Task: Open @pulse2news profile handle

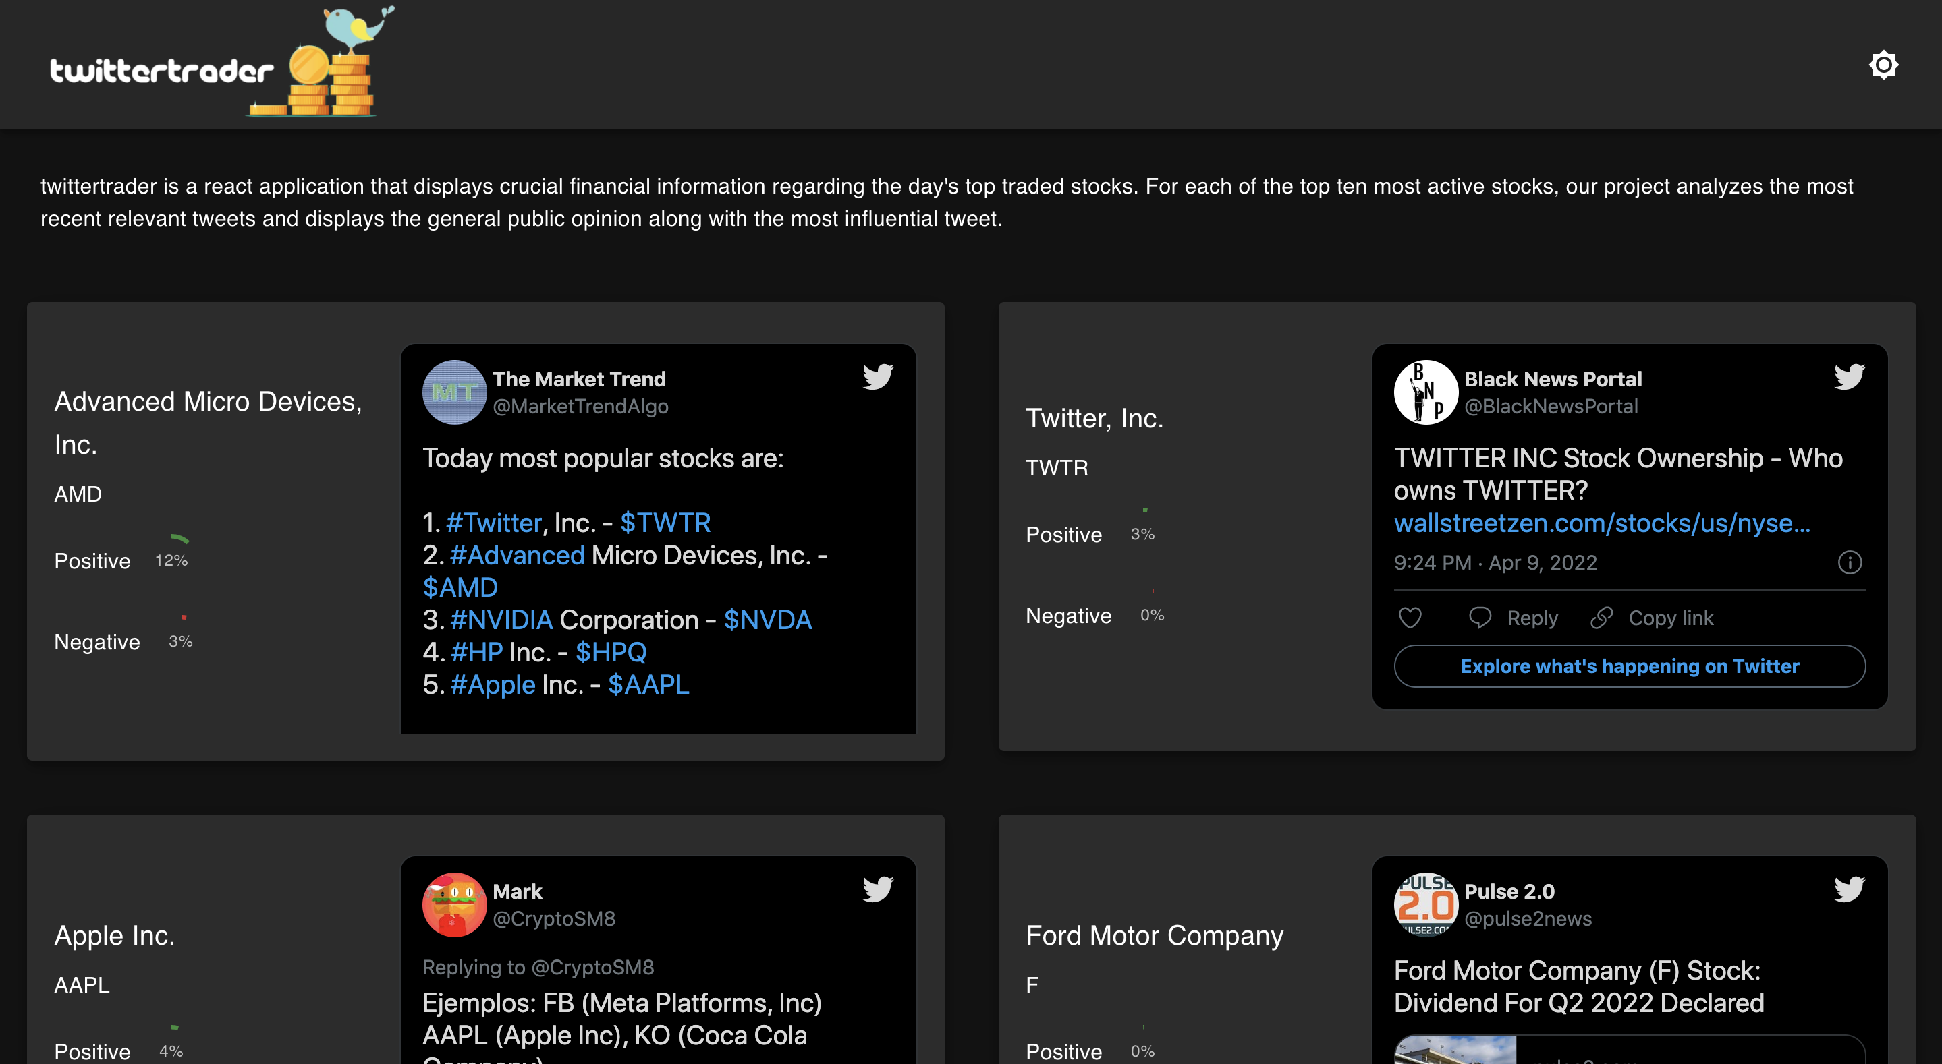Action: [x=1528, y=918]
